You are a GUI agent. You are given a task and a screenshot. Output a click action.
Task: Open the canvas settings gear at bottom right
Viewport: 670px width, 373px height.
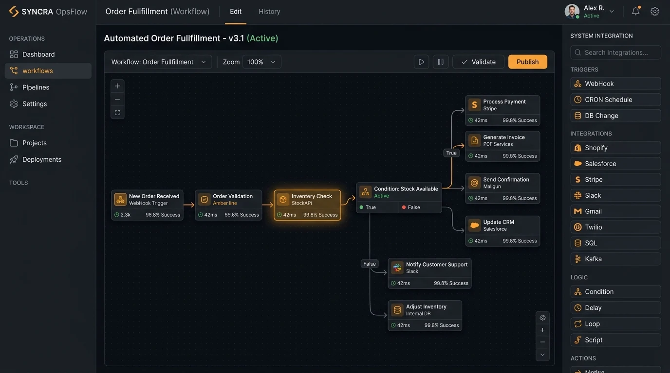coord(542,318)
